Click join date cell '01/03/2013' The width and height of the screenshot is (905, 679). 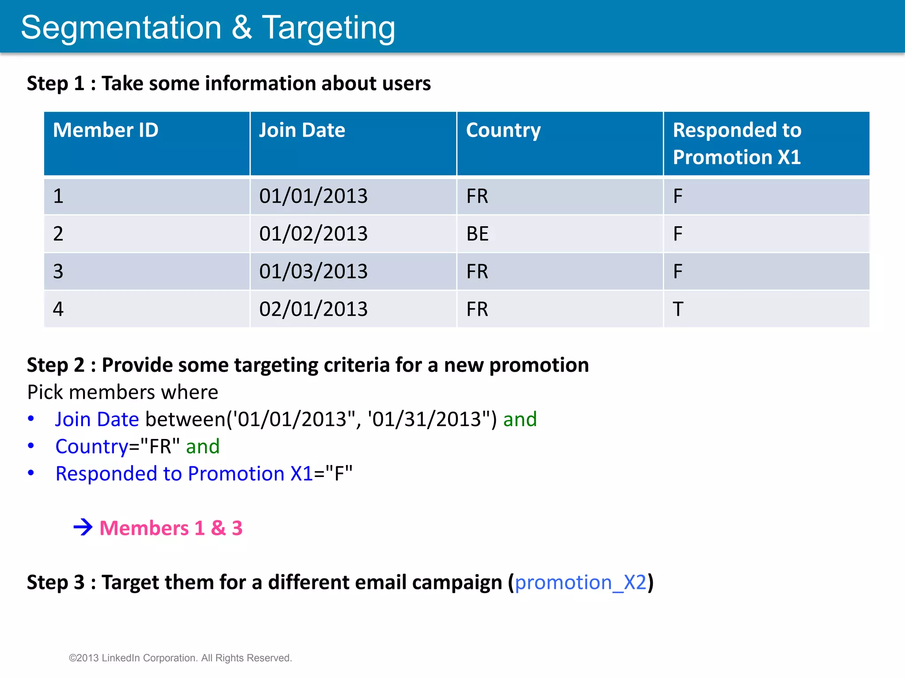point(353,271)
